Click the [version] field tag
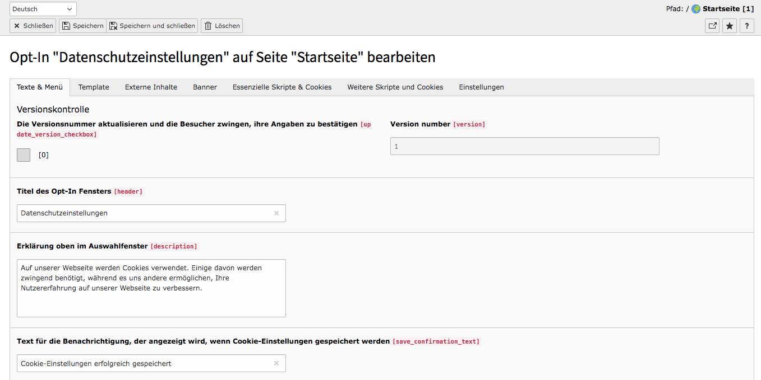Screen dimensions: 761x380 point(469,124)
